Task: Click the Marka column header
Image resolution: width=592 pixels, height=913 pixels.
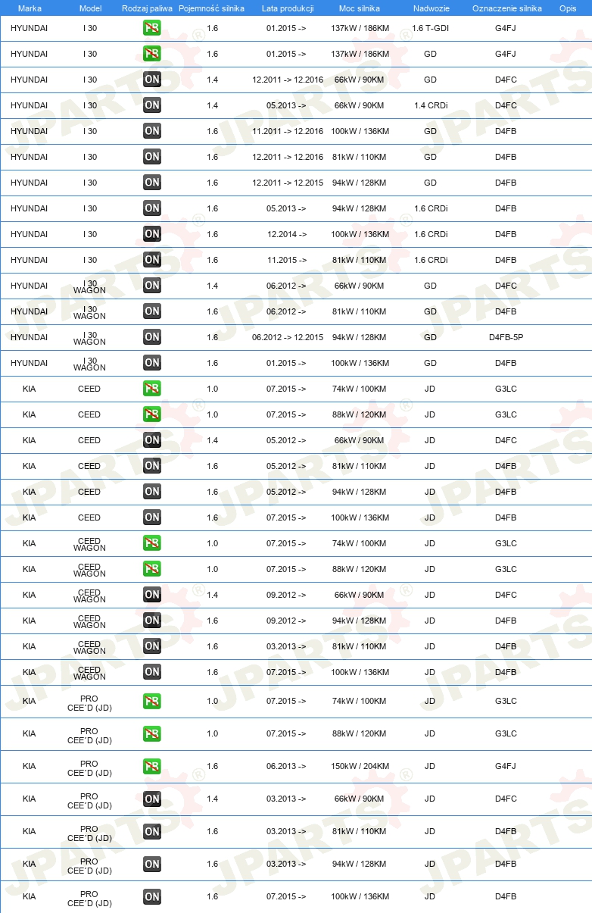Action: pyautogui.click(x=30, y=8)
